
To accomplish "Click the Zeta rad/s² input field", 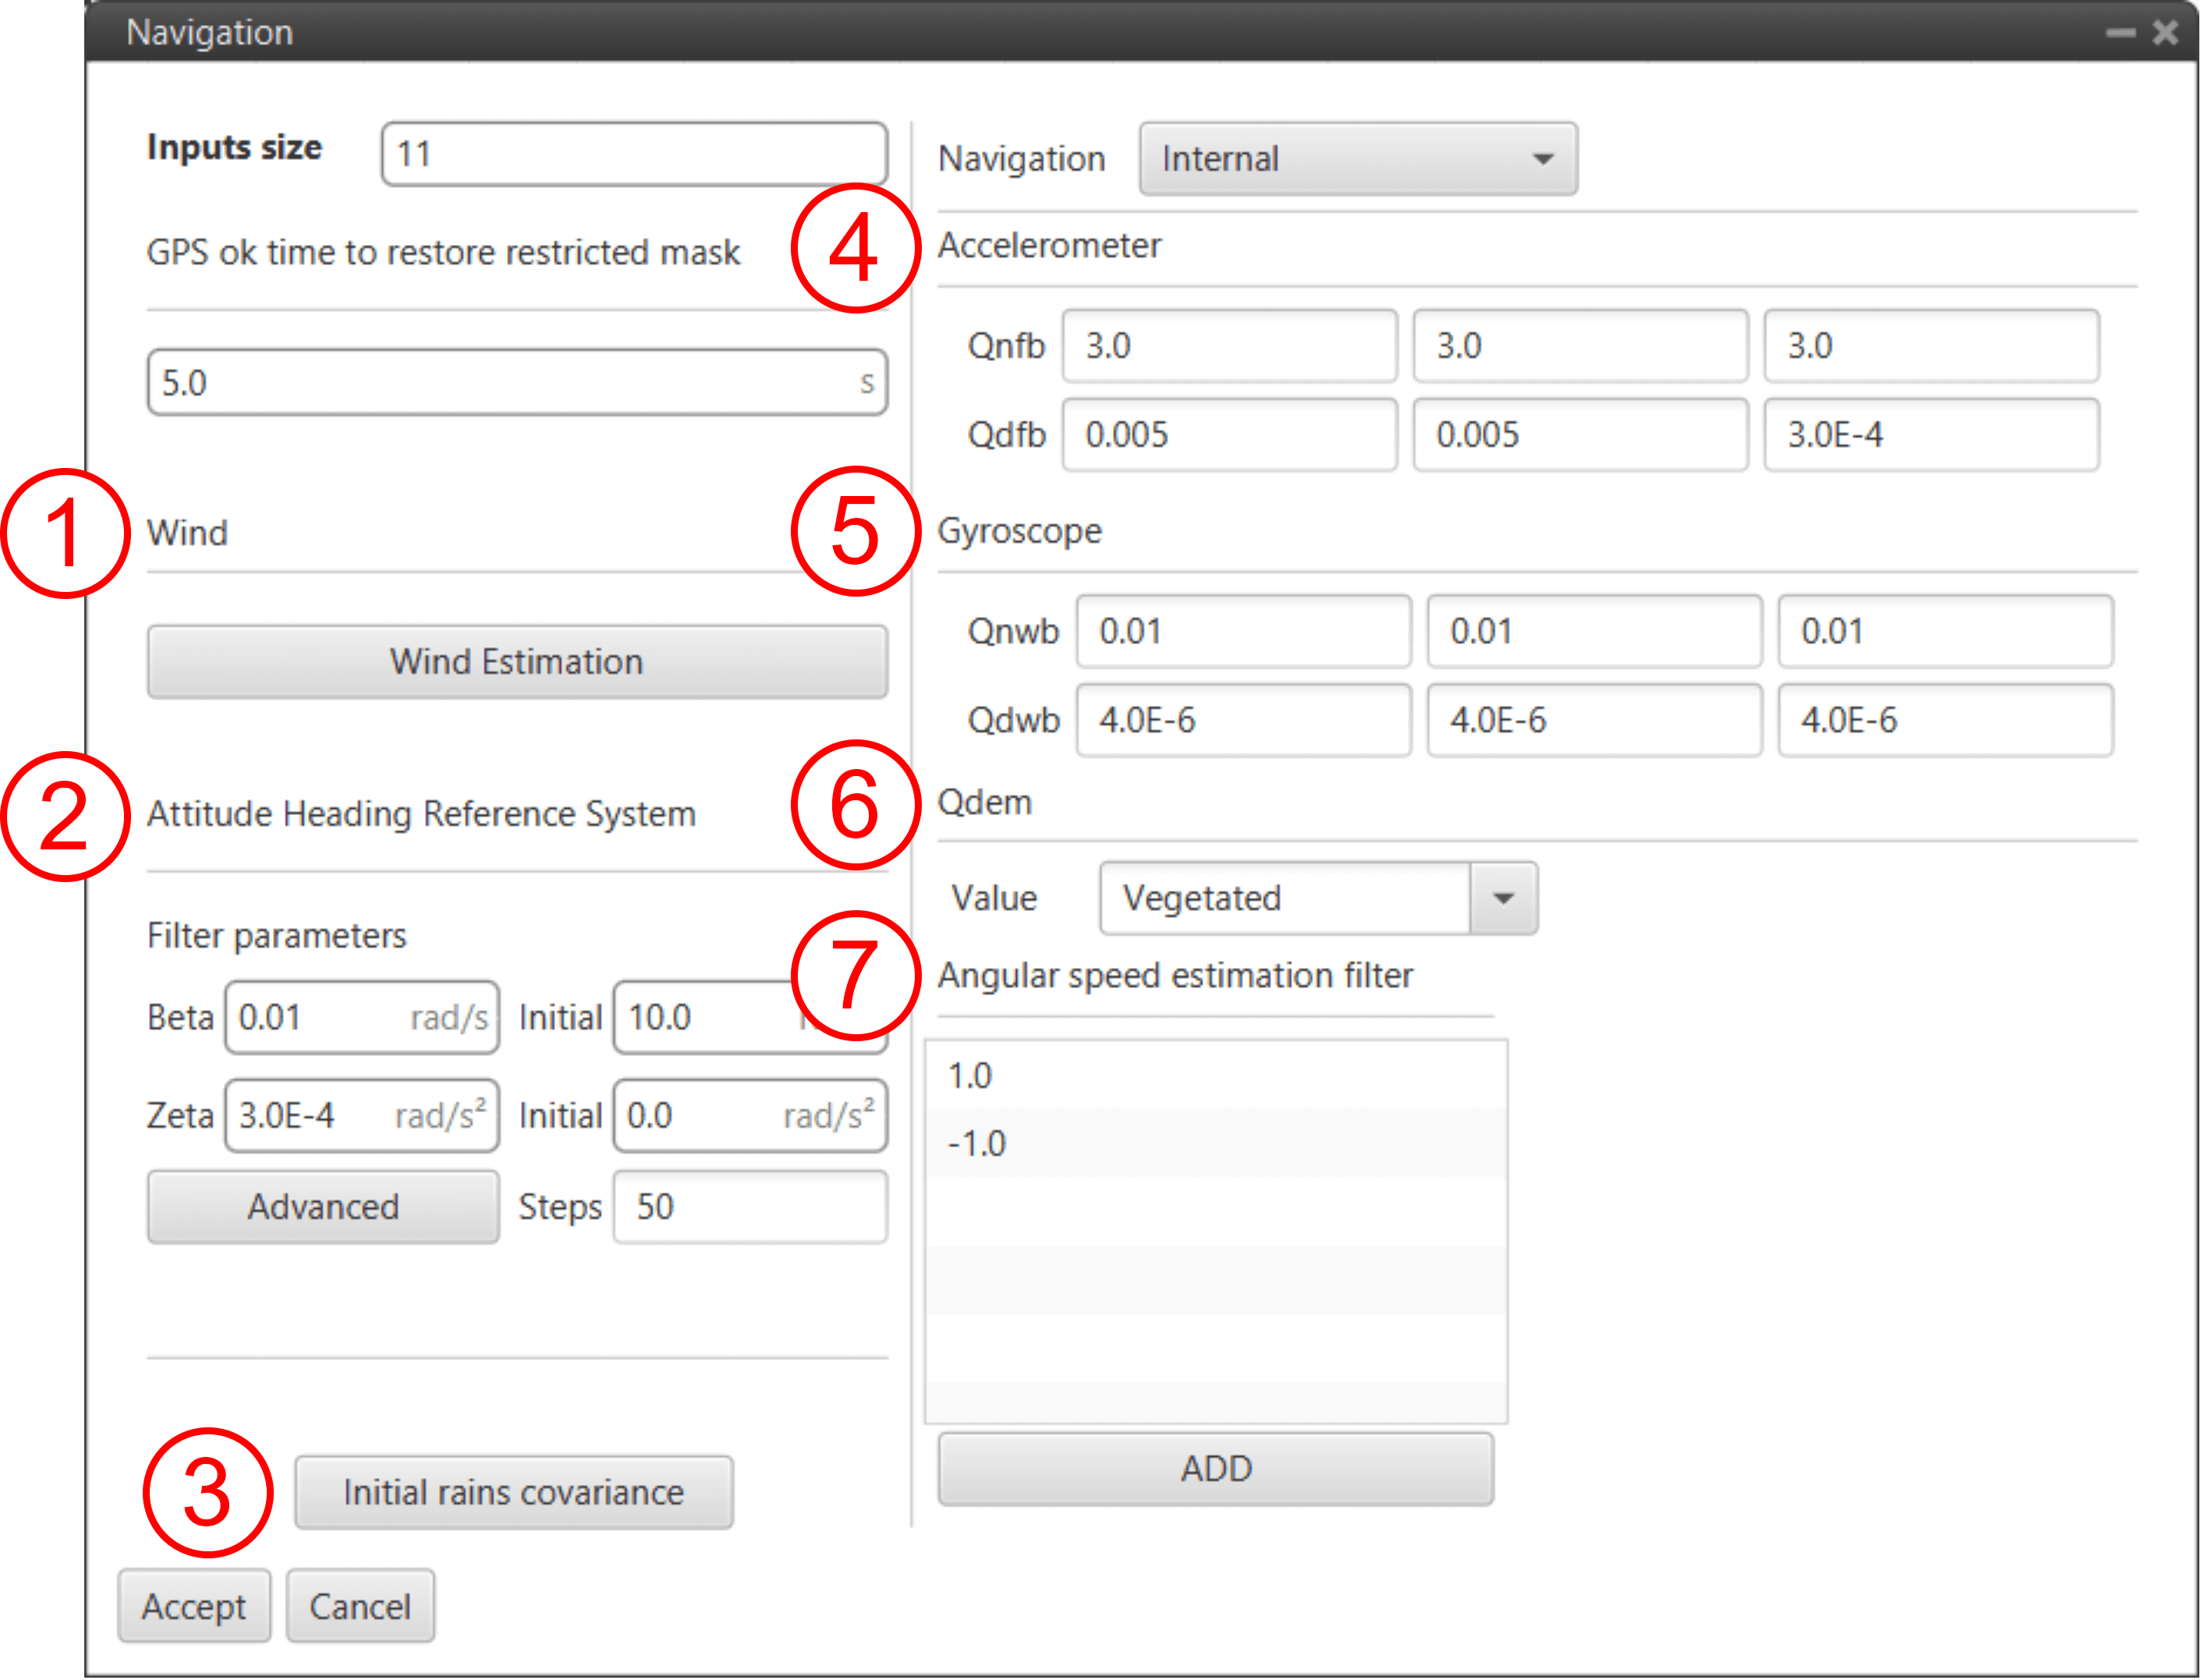I will pos(362,1116).
